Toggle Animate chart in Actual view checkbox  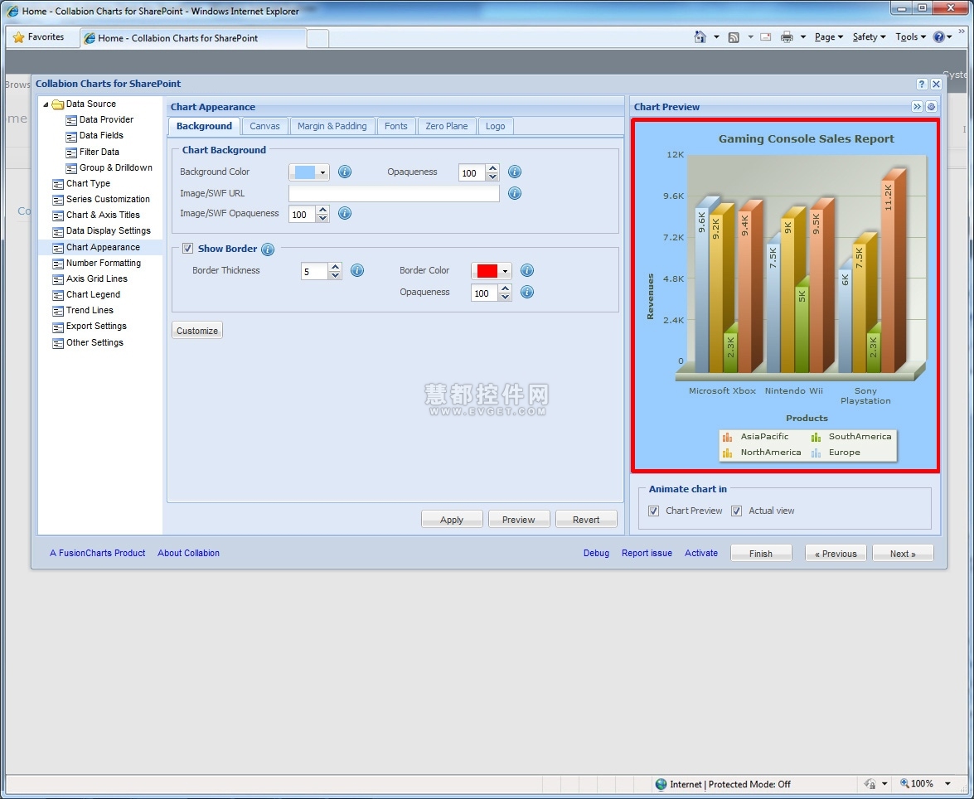[x=737, y=511]
